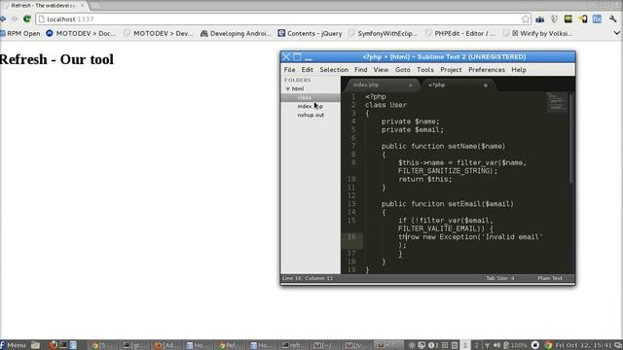This screenshot has height=350, width=623.
Task: Click 'class User' on line 2
Action: coord(385,105)
